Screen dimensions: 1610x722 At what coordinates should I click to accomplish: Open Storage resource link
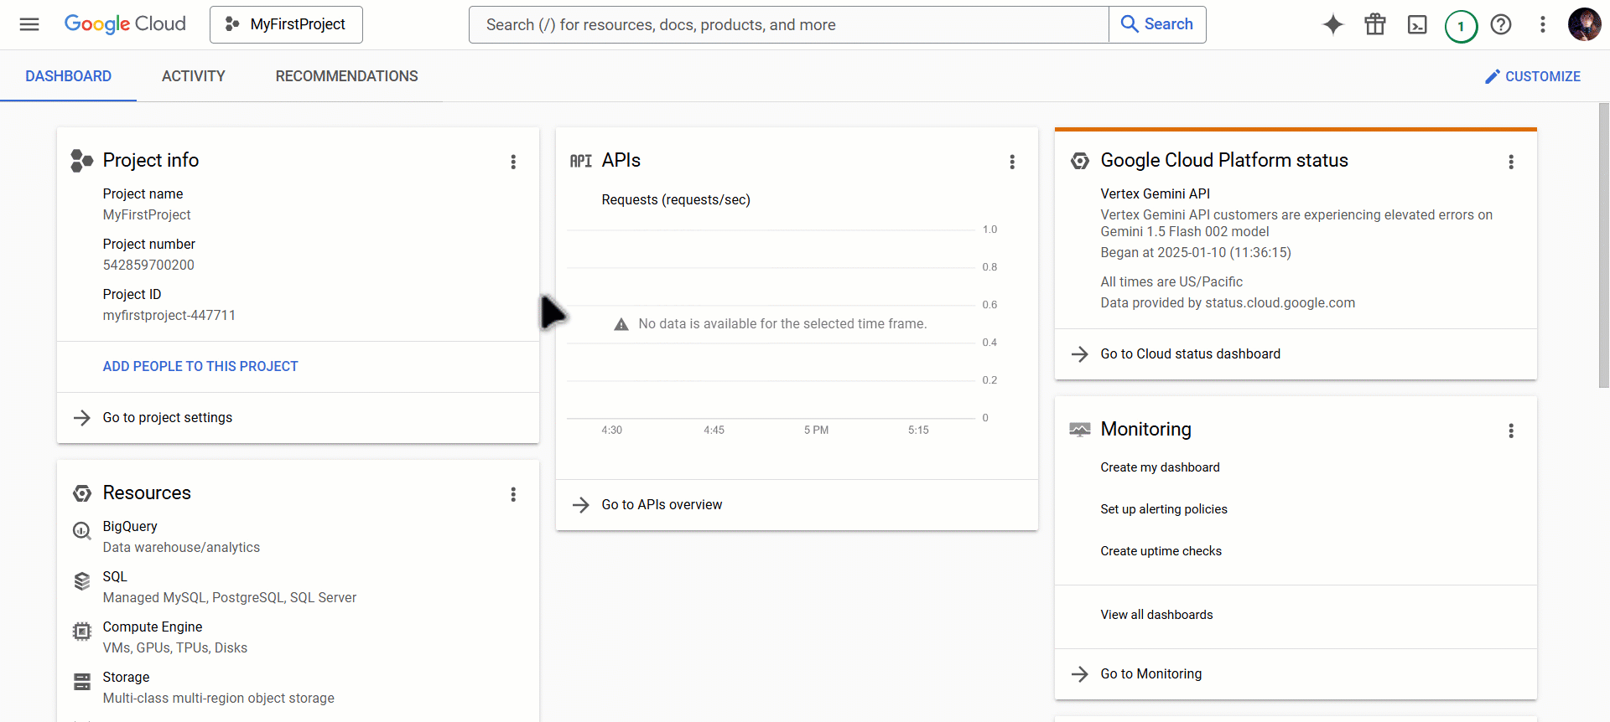[126, 677]
